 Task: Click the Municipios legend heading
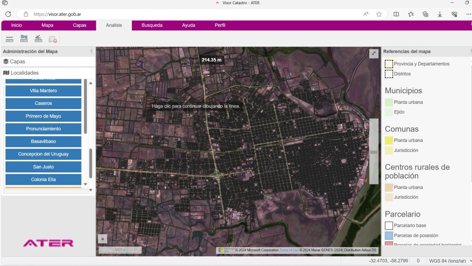pyautogui.click(x=403, y=90)
